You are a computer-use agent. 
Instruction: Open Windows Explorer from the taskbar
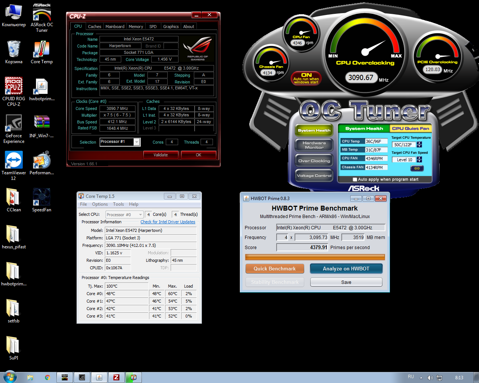point(30,377)
